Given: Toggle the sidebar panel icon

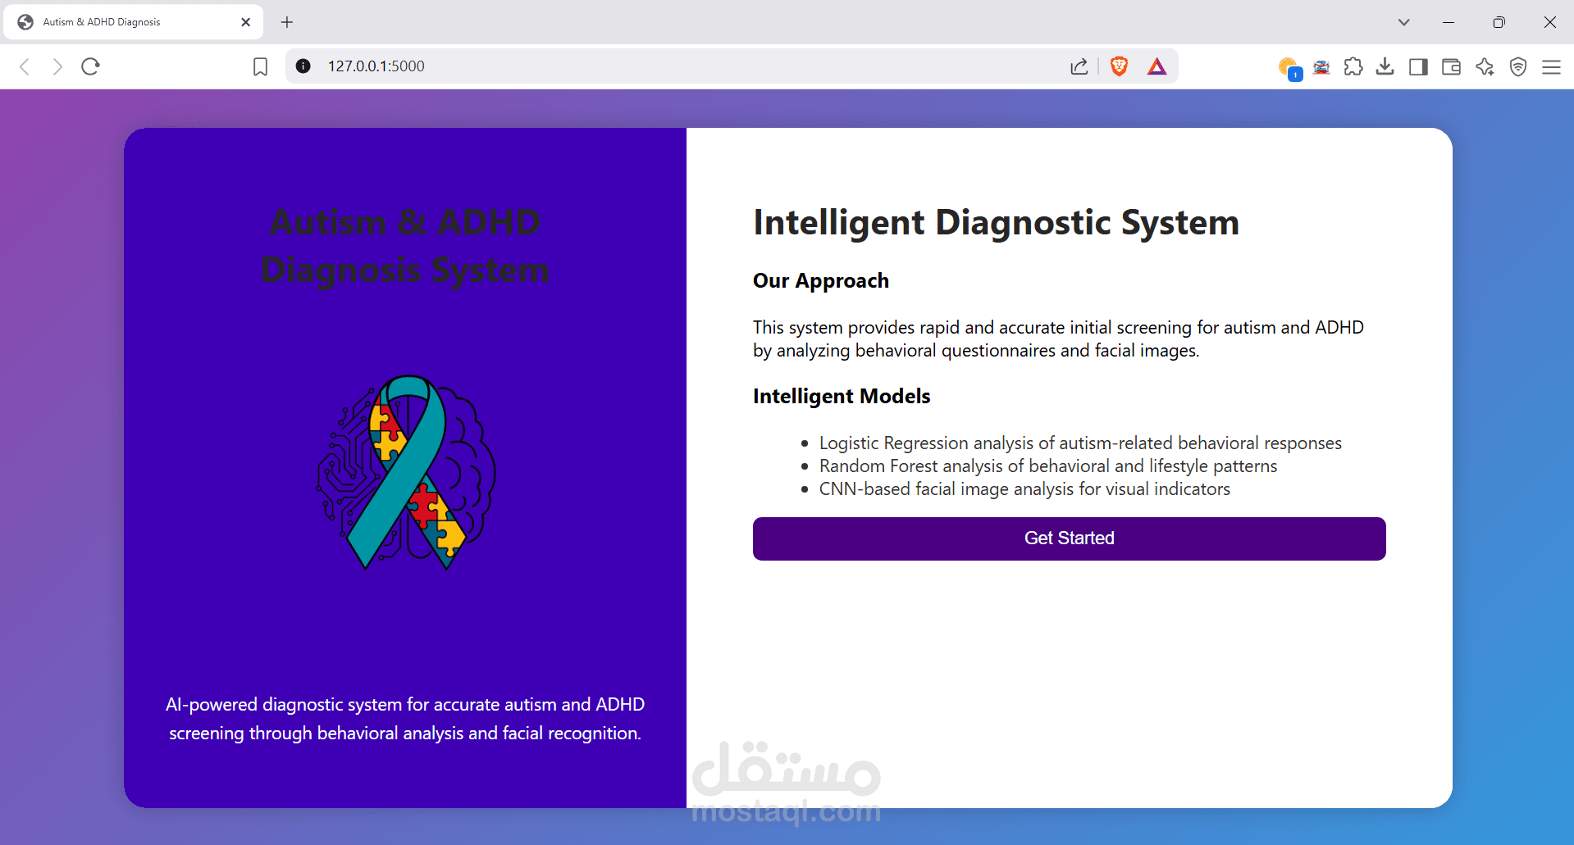Looking at the screenshot, I should coord(1418,66).
